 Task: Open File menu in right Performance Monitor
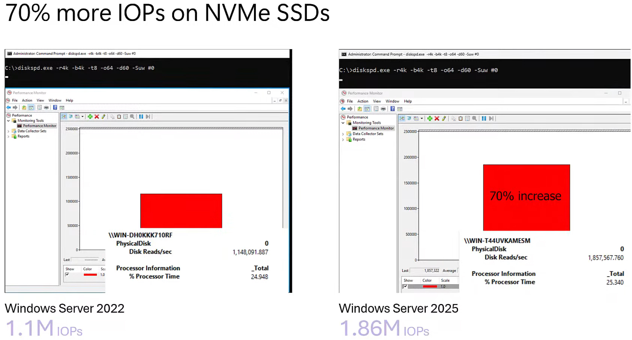tap(350, 101)
